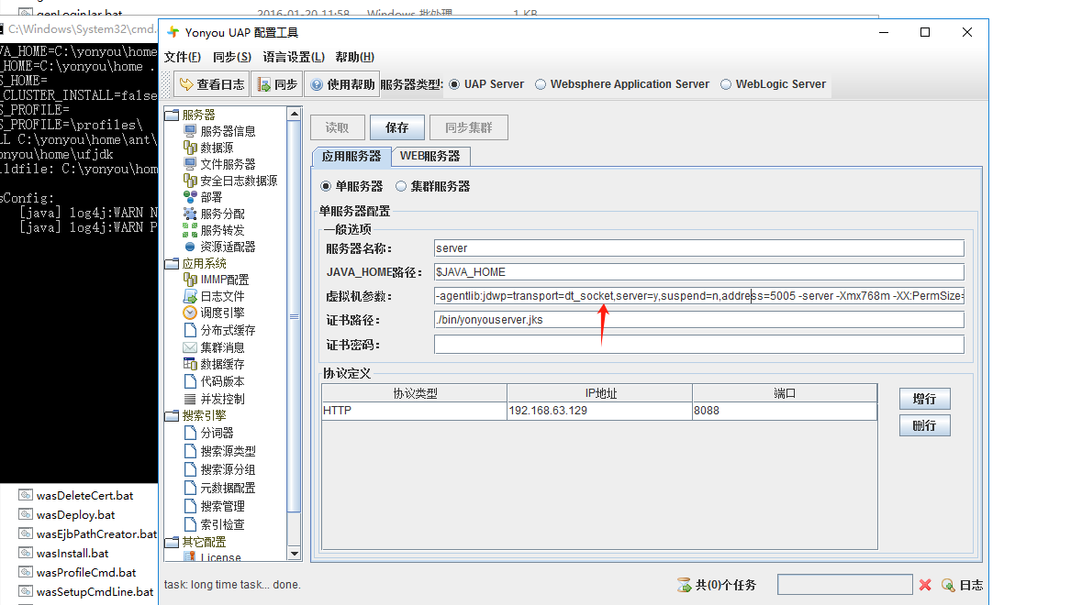Screen dimensions: 1082x605
Task: Click the red X cancel task icon
Action: [925, 585]
